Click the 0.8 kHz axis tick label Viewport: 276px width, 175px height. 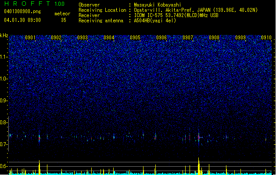click(4, 122)
